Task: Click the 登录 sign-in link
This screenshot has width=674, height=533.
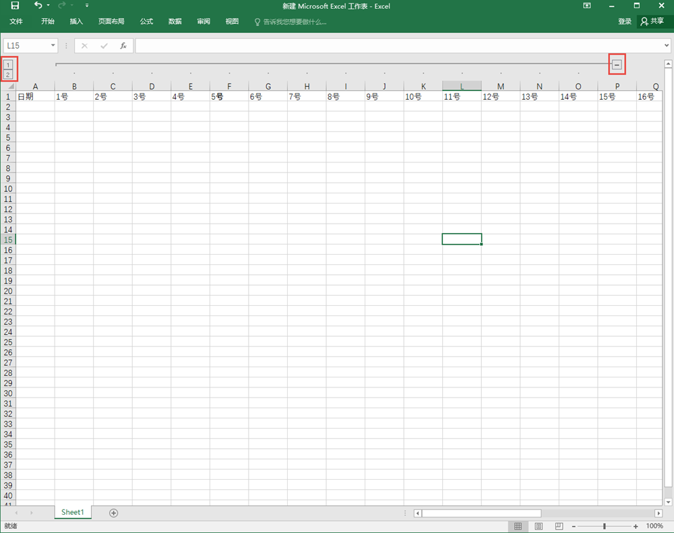Action: [625, 22]
